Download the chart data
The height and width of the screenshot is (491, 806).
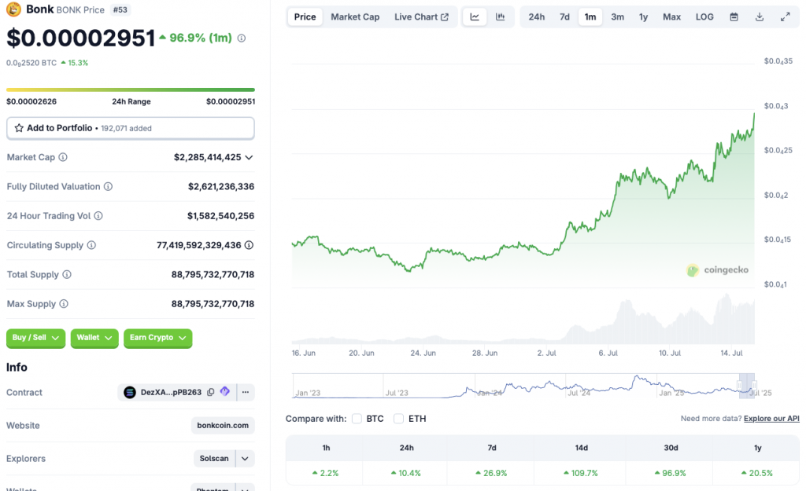[759, 16]
